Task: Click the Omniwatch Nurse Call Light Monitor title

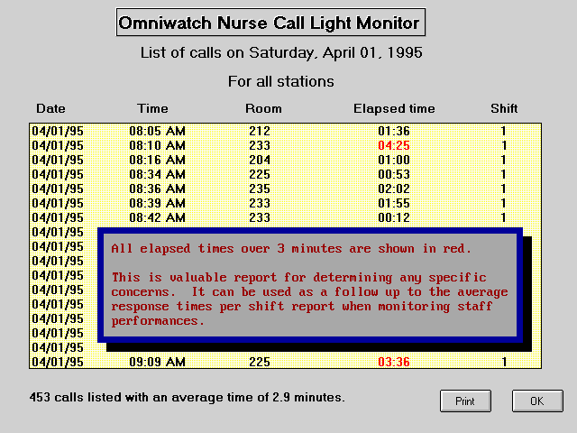Action: pos(270,23)
